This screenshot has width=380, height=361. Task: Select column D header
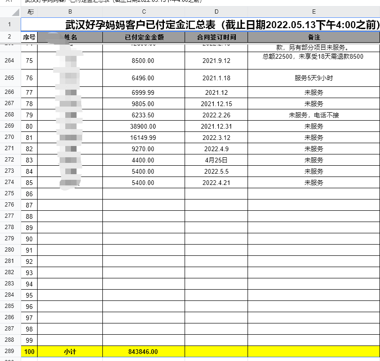(x=217, y=12)
